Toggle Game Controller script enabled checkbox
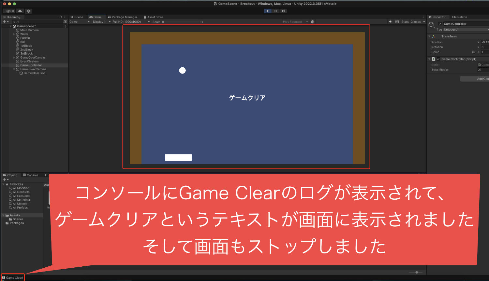The width and height of the screenshot is (489, 281). [438, 59]
